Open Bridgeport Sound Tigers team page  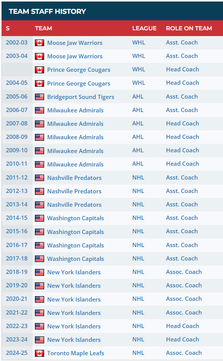pyautogui.click(x=81, y=97)
